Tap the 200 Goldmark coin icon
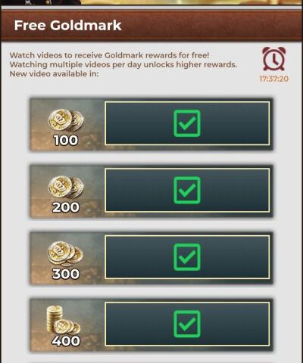This screenshot has height=363, width=303. coord(66,187)
